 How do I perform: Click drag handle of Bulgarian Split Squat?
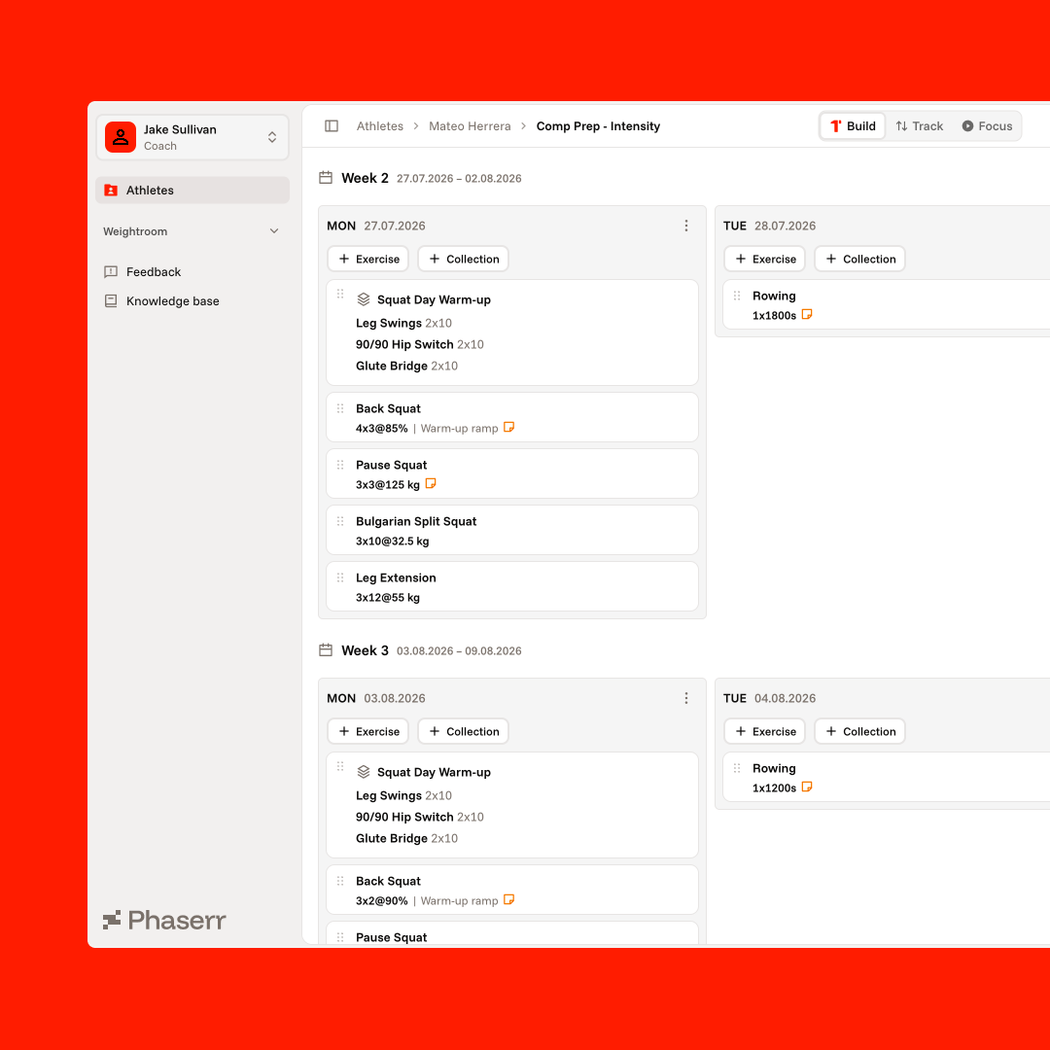pos(340,521)
